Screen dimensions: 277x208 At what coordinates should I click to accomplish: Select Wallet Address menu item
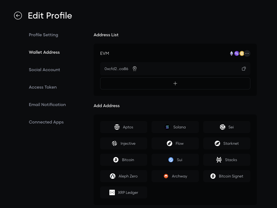point(44,52)
